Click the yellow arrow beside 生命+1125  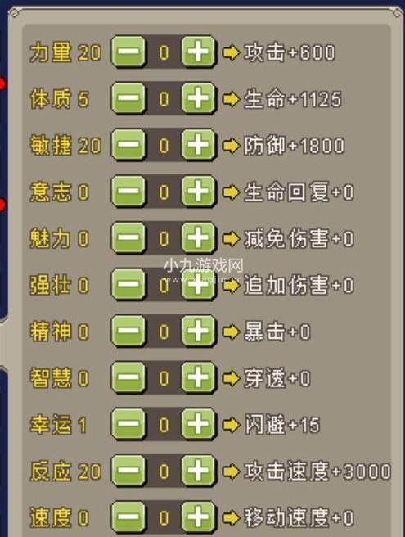click(231, 99)
